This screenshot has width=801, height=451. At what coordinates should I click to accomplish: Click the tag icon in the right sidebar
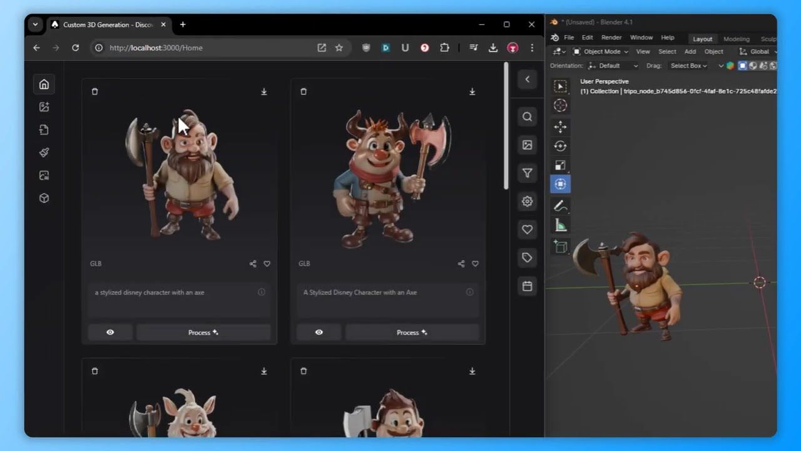tap(527, 257)
